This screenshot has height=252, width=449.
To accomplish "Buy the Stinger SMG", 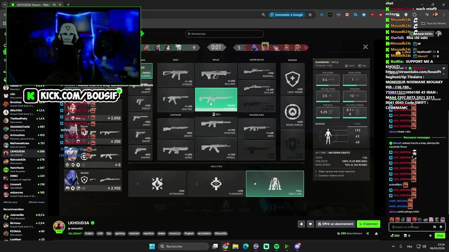I will 176,75.
